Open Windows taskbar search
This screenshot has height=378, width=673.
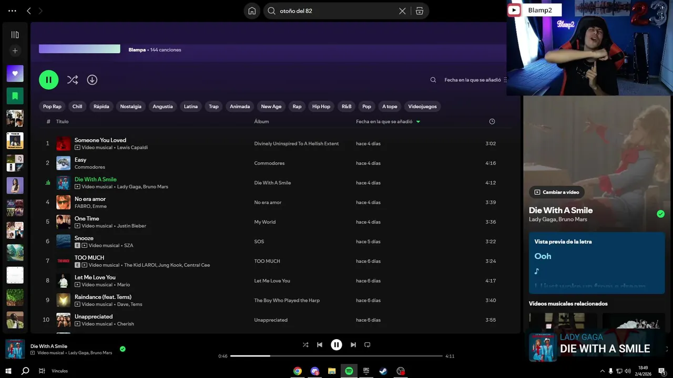(x=25, y=371)
